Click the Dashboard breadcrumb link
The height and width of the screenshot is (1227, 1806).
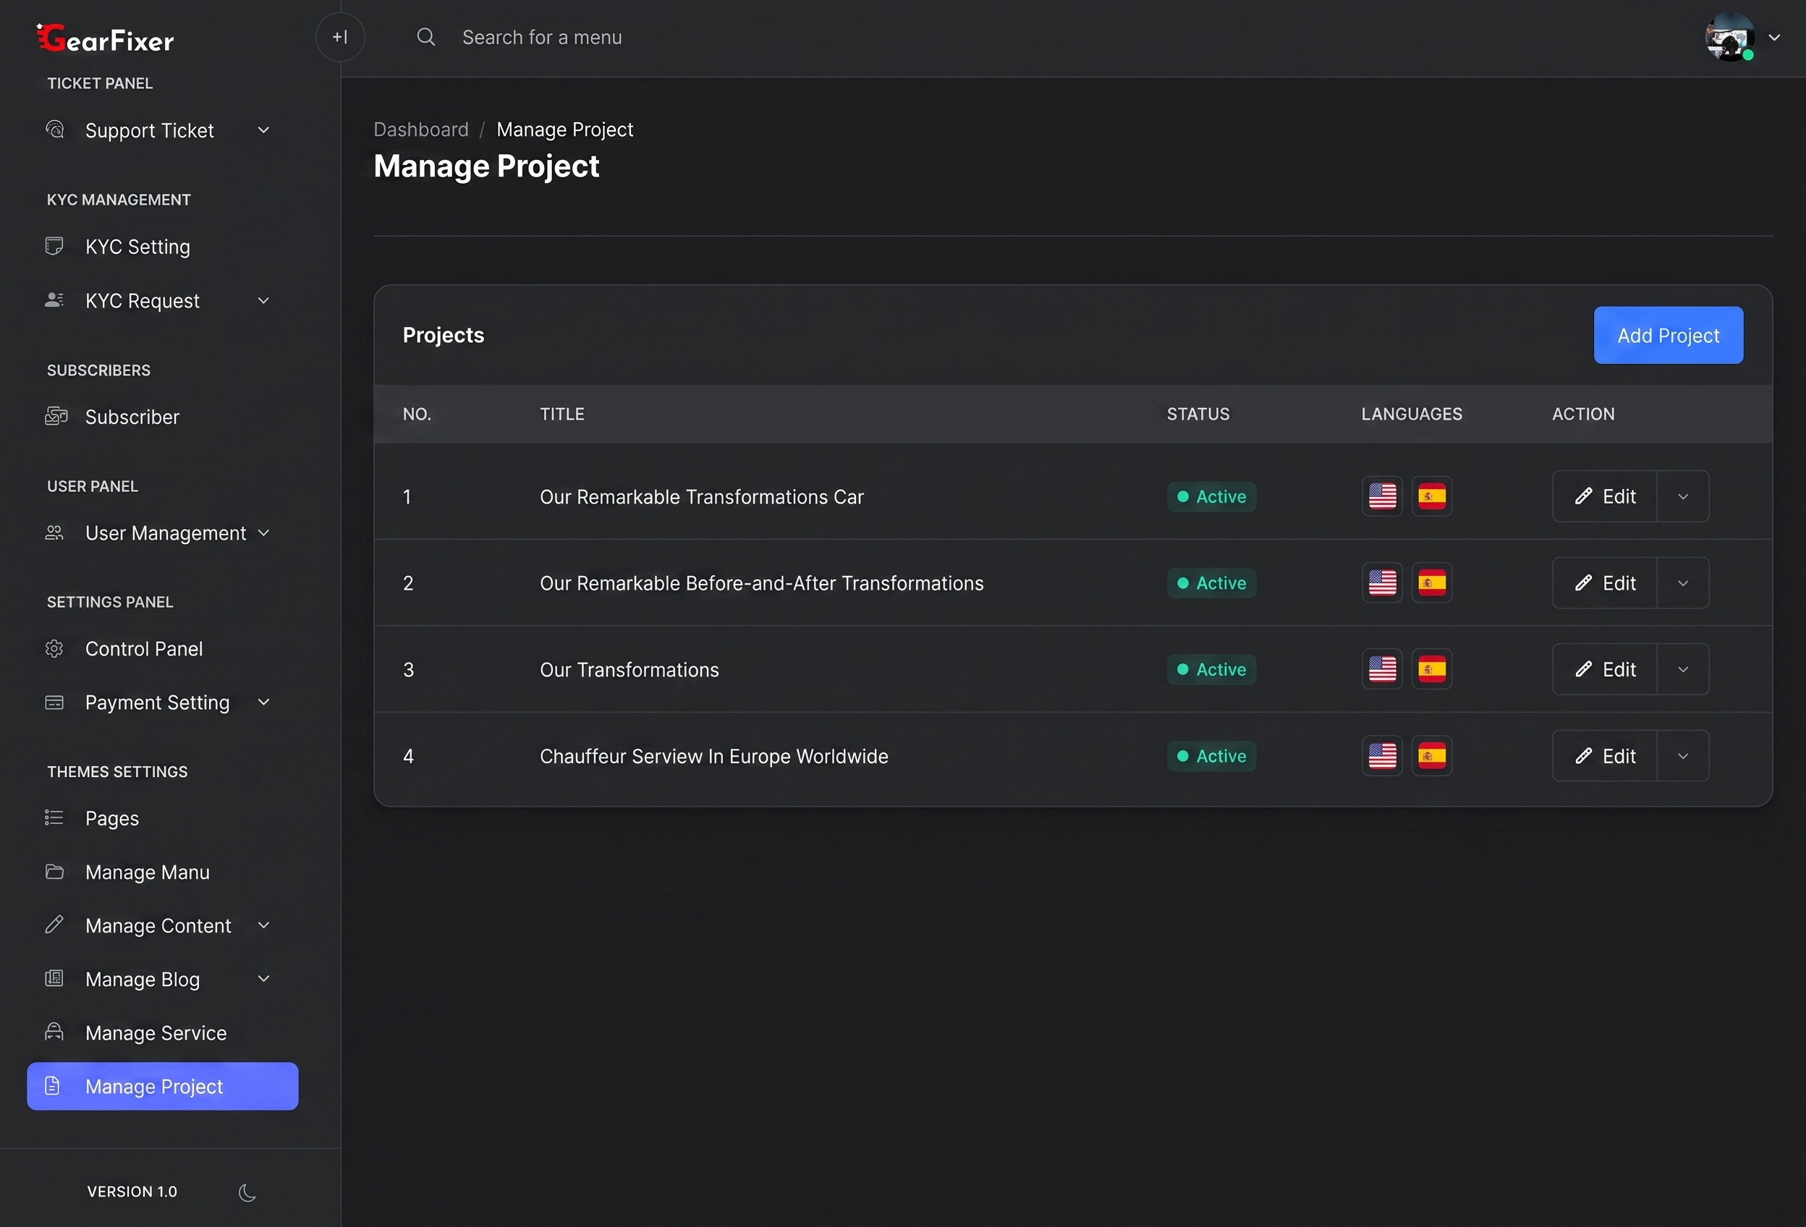coord(421,130)
